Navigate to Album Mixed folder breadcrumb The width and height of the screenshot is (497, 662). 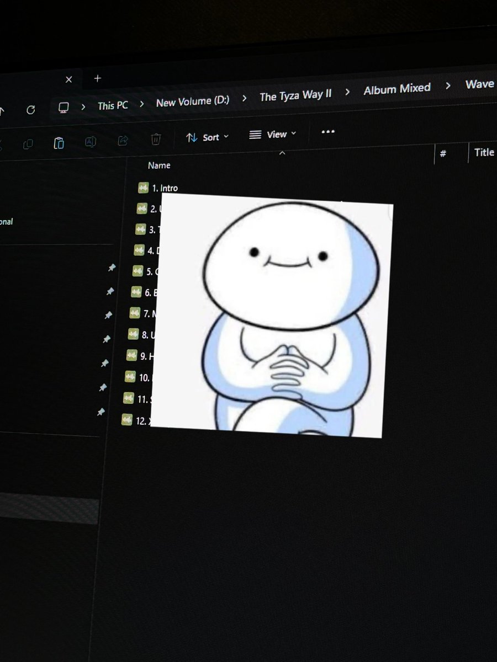point(396,89)
